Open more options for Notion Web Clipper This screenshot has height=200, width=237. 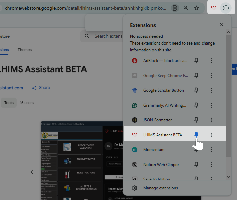tap(211, 165)
